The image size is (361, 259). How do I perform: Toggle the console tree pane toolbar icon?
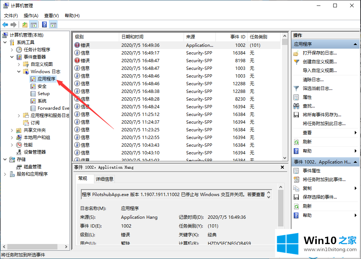coord(34,25)
